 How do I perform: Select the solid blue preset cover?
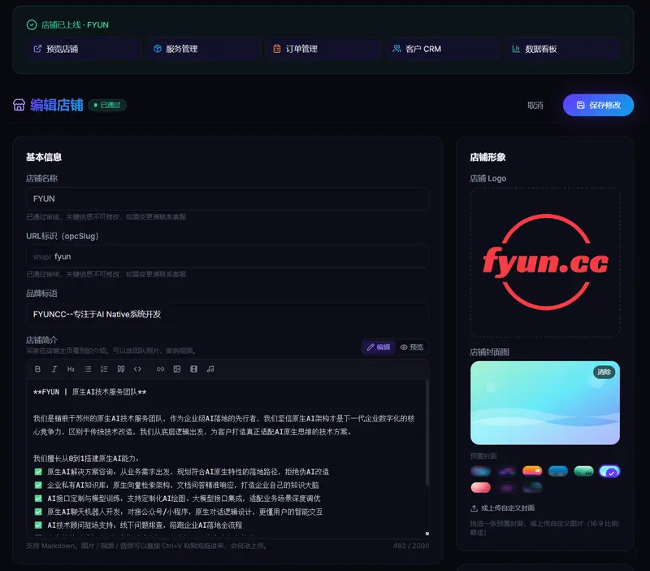[558, 471]
